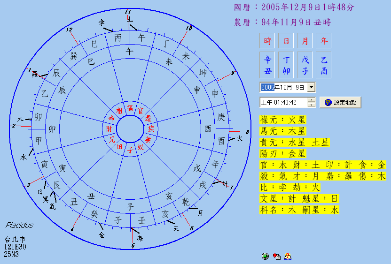Click the 設定地點 location button
The width and height of the screenshot is (391, 264).
point(340,102)
